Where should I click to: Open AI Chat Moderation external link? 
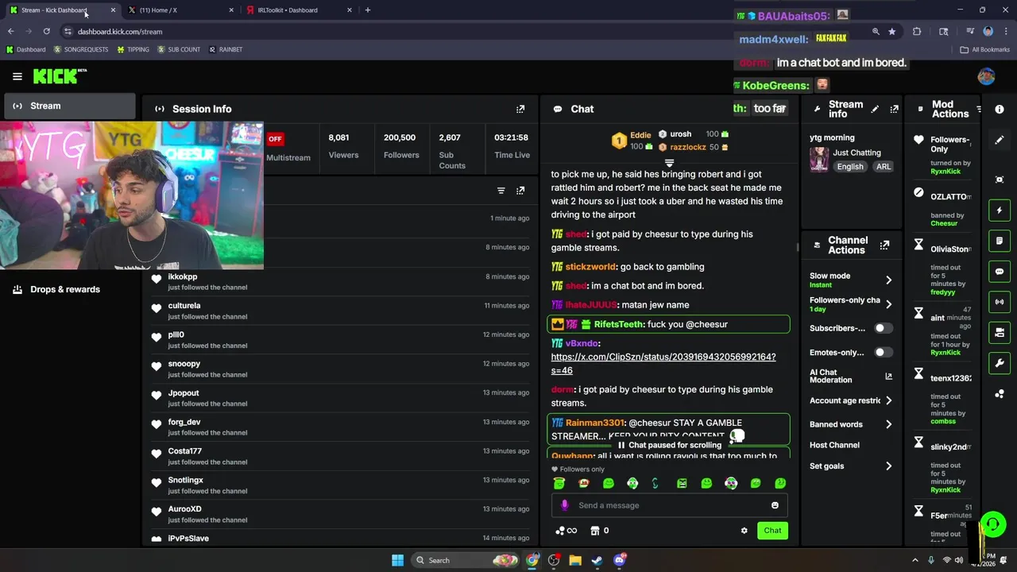coord(888,376)
